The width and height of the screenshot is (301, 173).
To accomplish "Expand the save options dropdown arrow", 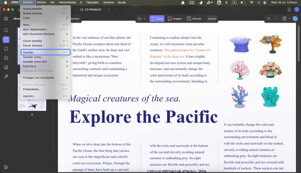I will (x=290, y=19).
